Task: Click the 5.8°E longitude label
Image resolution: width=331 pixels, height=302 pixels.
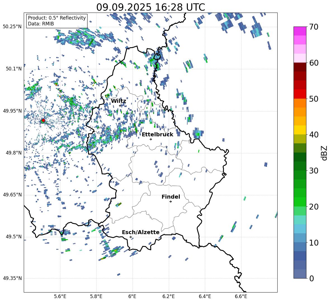Action: click(96, 296)
